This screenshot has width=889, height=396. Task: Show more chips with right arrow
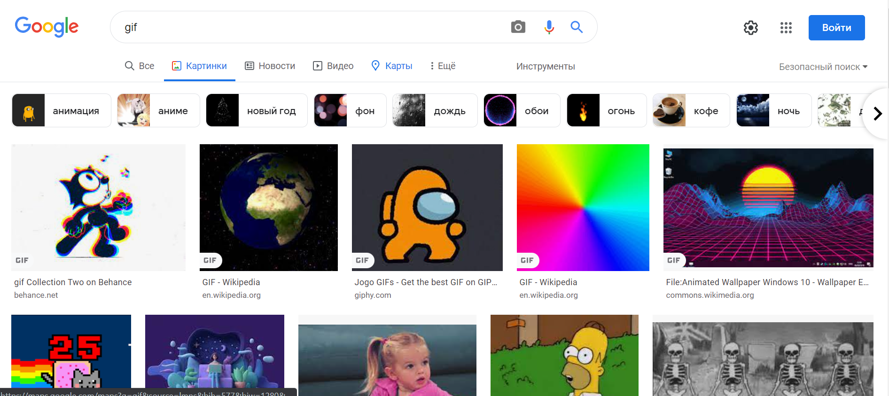pos(877,113)
